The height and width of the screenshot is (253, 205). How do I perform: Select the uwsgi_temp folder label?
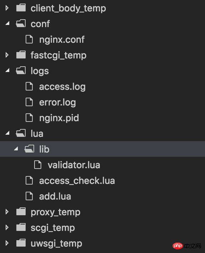coord(56,243)
